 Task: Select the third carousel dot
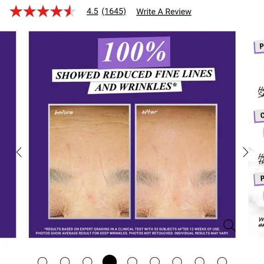[87, 261]
